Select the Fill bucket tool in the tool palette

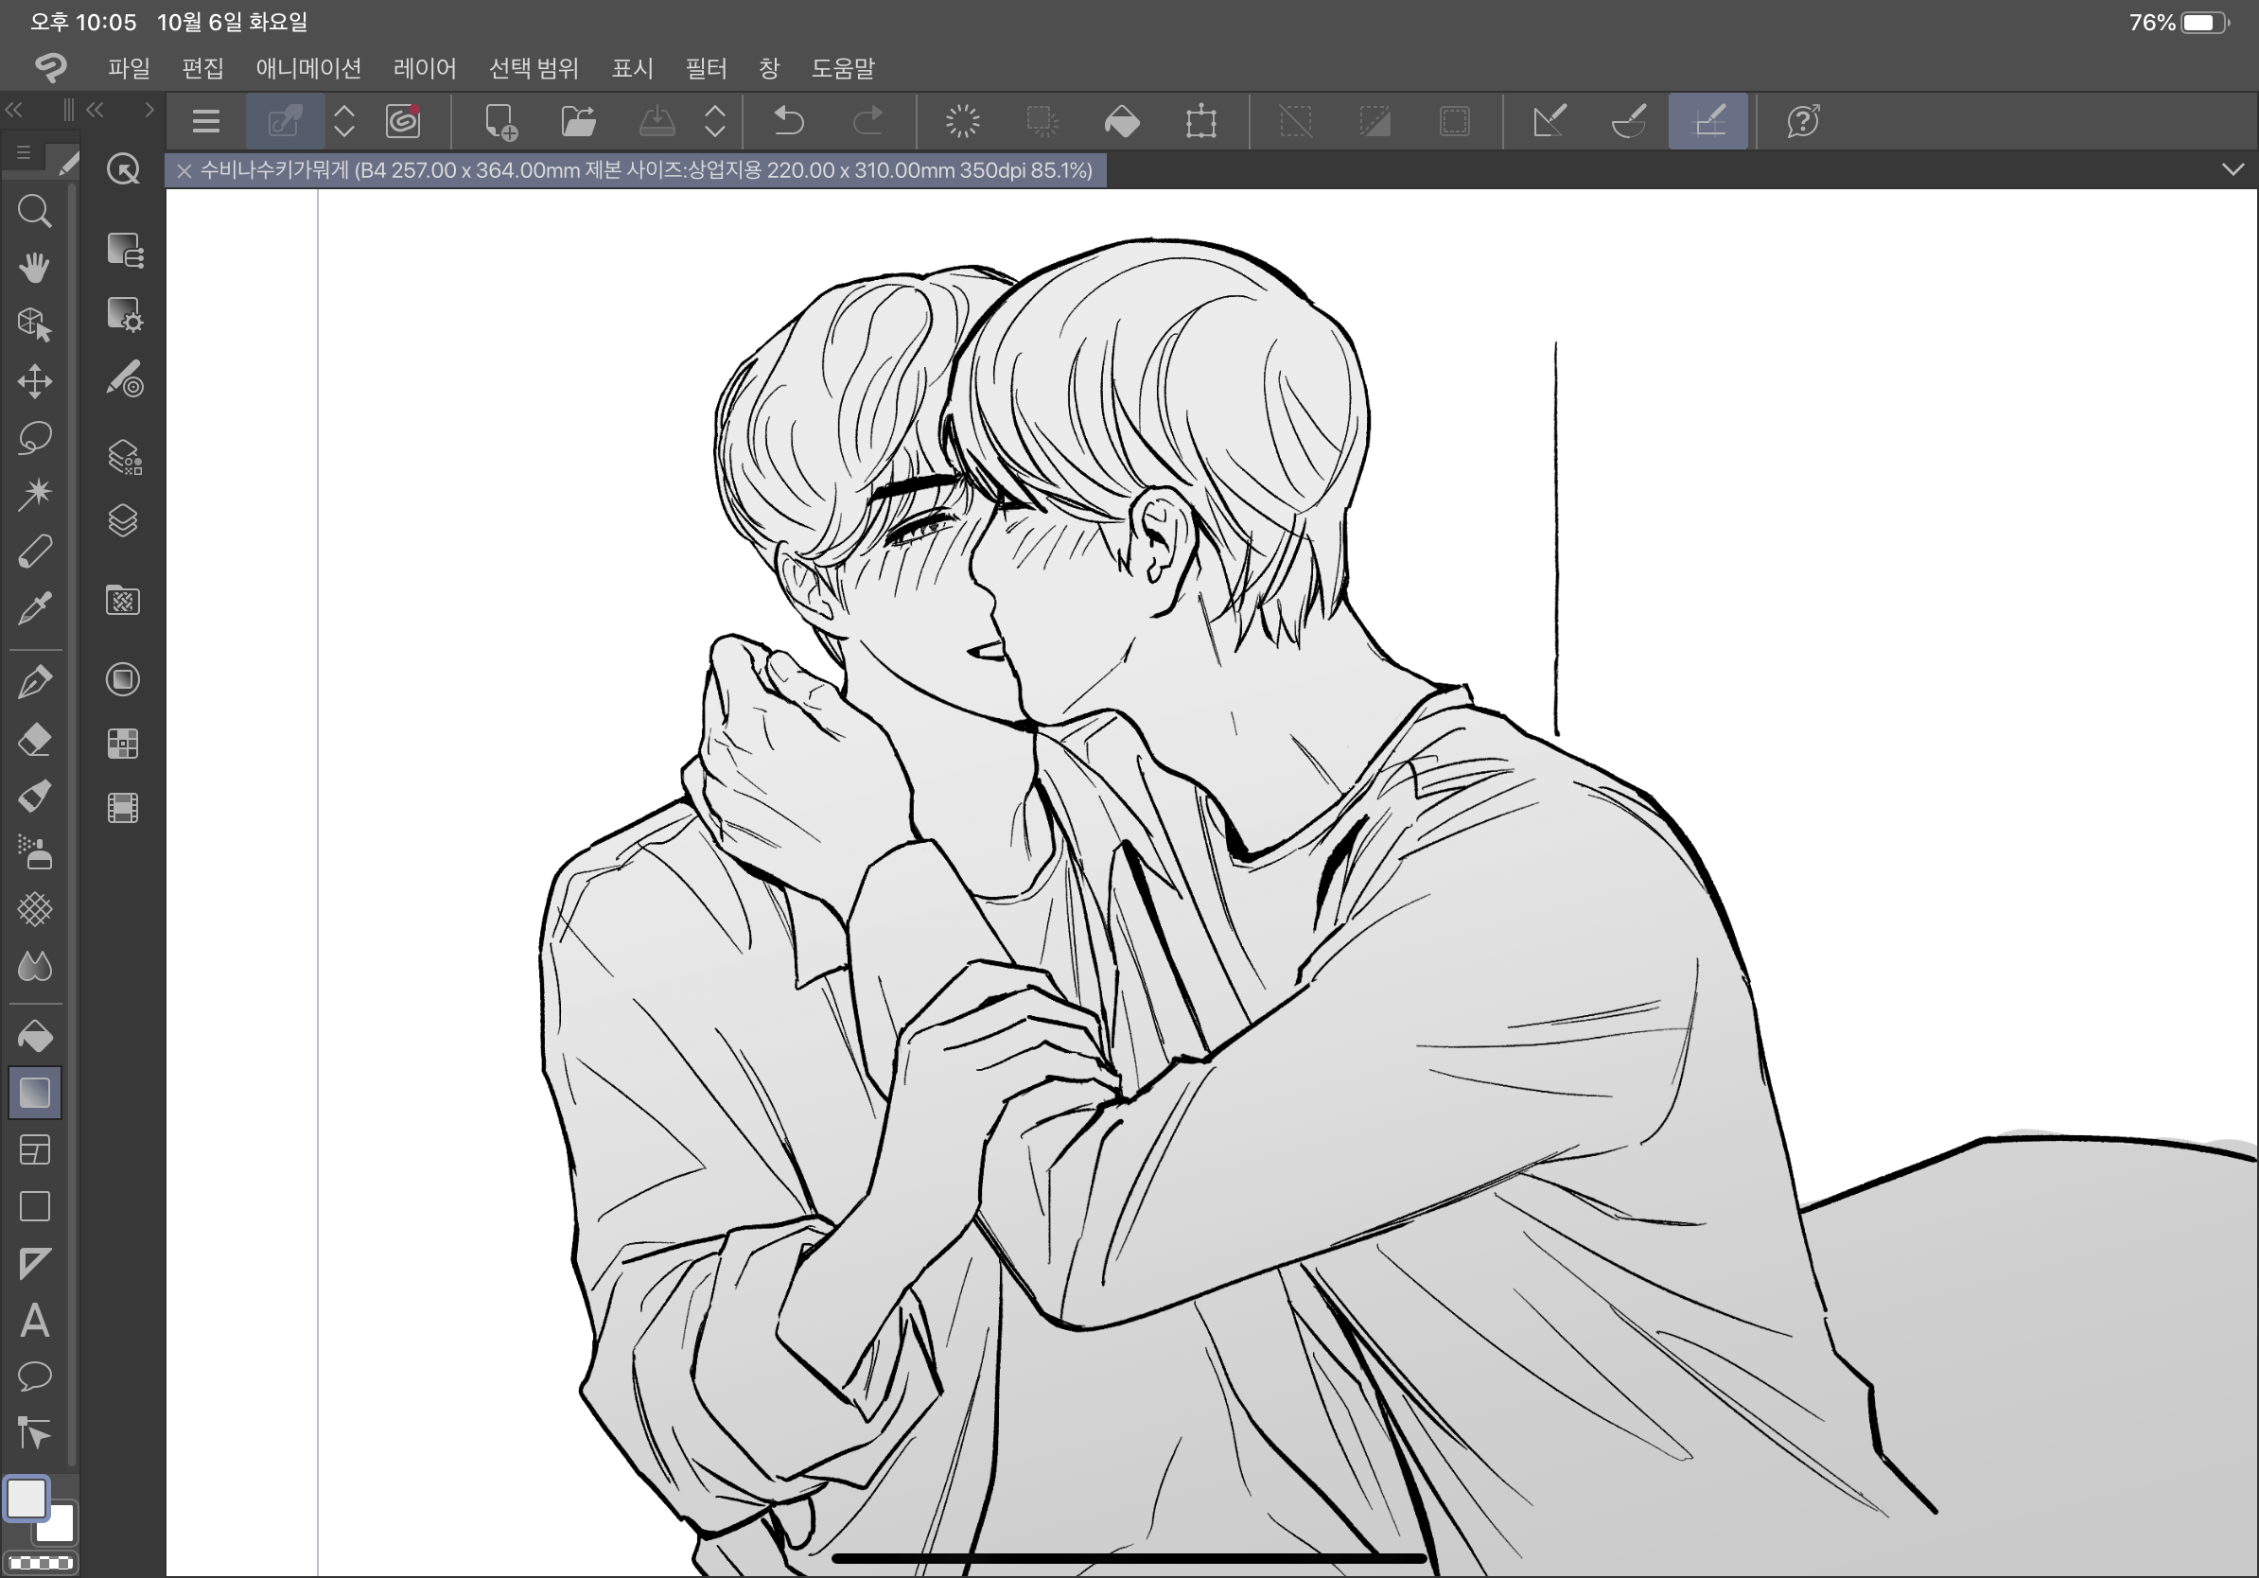(x=34, y=1036)
